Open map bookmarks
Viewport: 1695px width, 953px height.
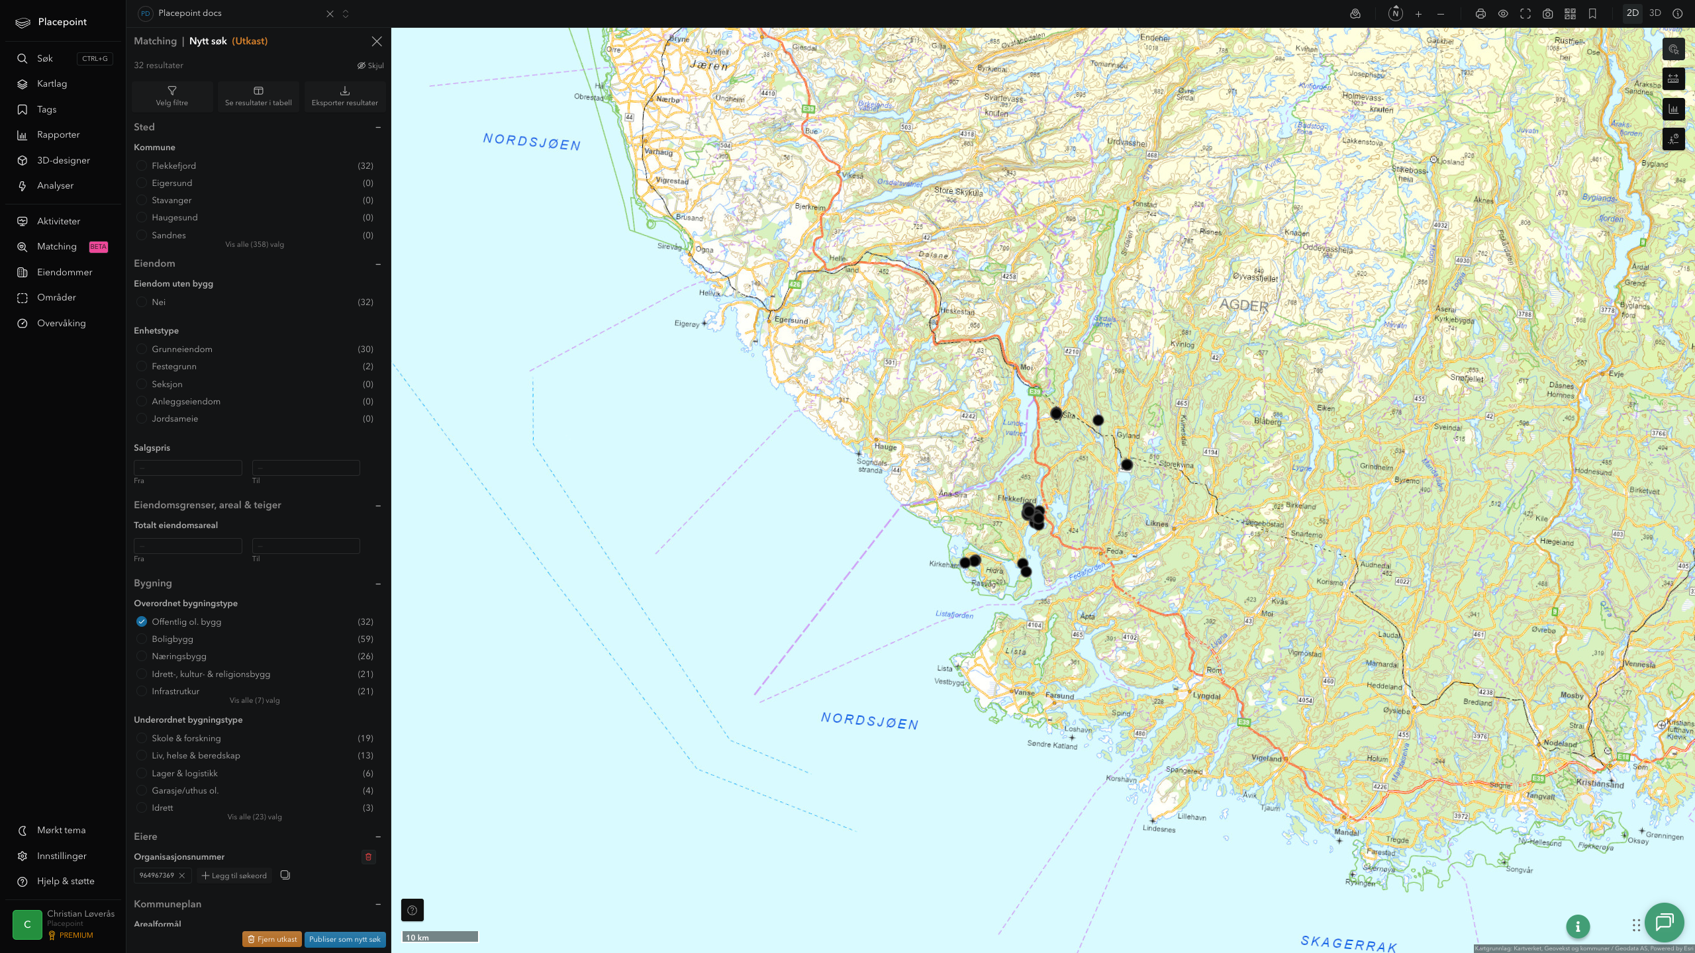(x=1592, y=14)
